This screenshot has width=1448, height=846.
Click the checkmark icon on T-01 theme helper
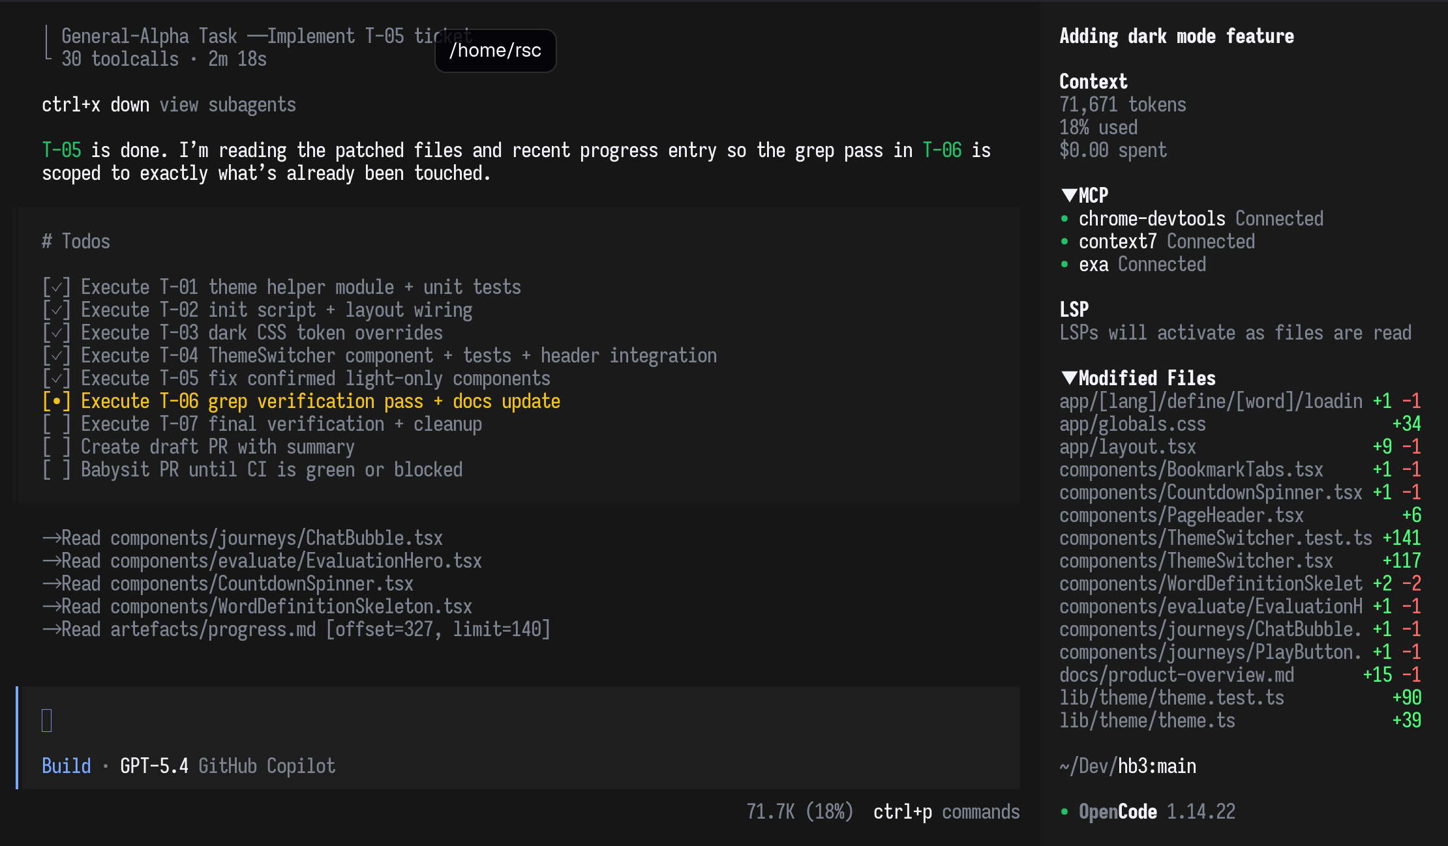pos(57,287)
